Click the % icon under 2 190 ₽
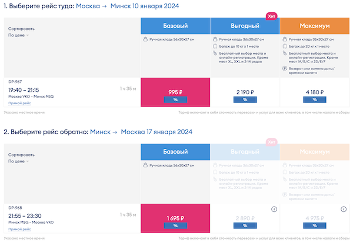Viewport: 353px width, 242px height. pyautogui.click(x=245, y=100)
